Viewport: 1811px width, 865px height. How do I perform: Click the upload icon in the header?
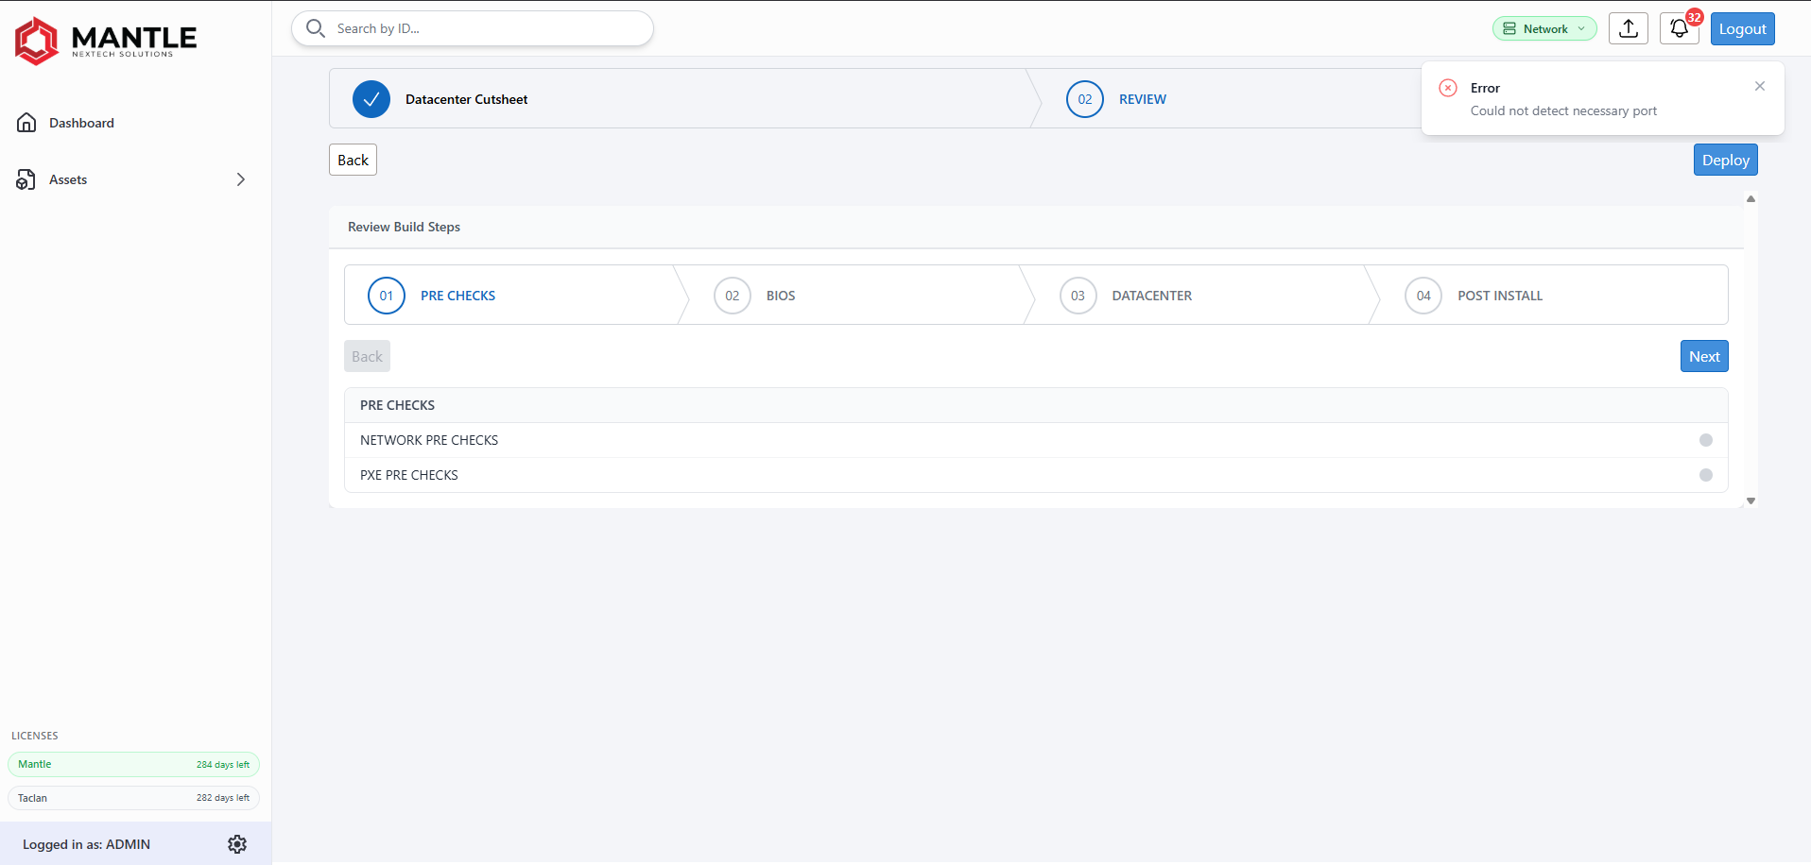pos(1629,28)
